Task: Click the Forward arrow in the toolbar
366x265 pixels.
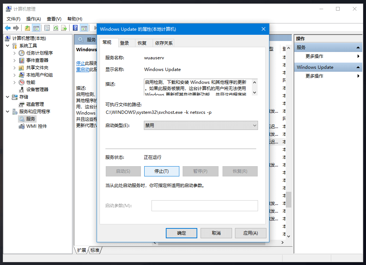Action: [16, 28]
